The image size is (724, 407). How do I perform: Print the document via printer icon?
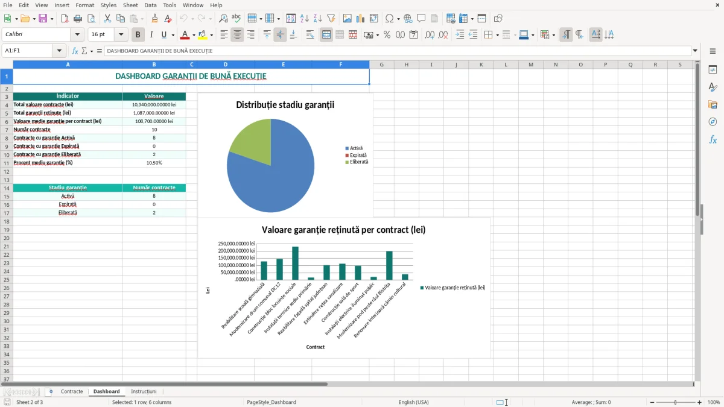(x=78, y=19)
